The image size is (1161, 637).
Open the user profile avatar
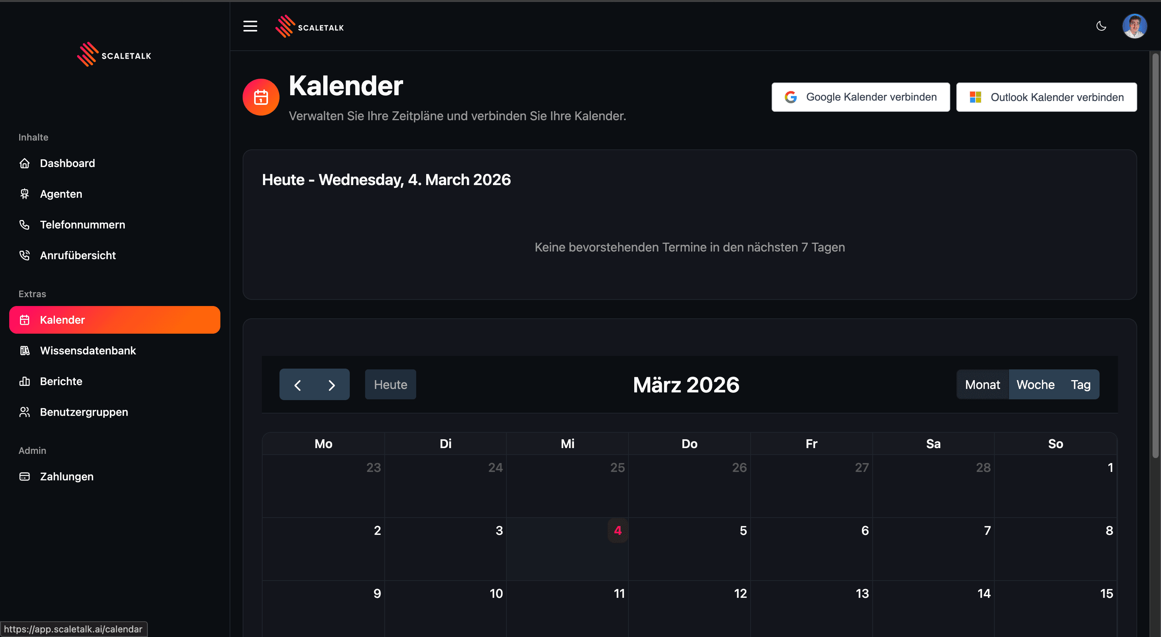[x=1134, y=26]
